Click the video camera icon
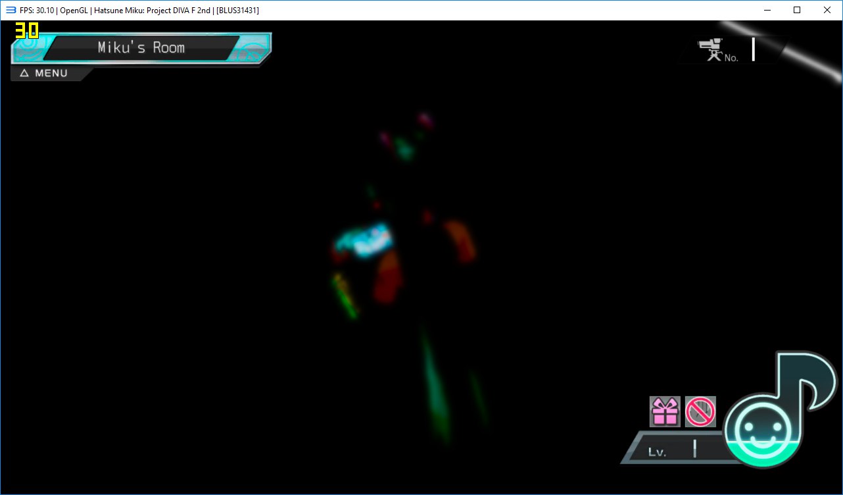 point(710,50)
